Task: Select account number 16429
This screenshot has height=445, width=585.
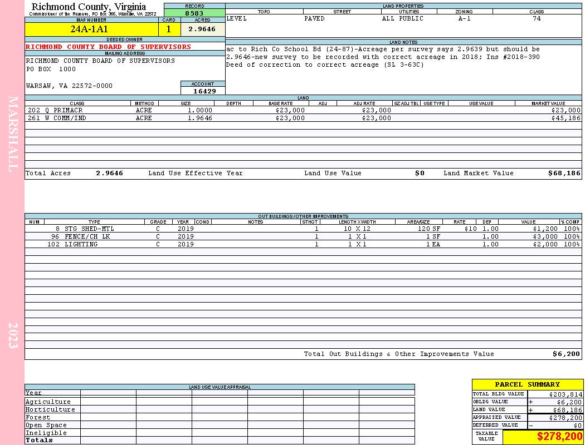Action: (x=204, y=91)
